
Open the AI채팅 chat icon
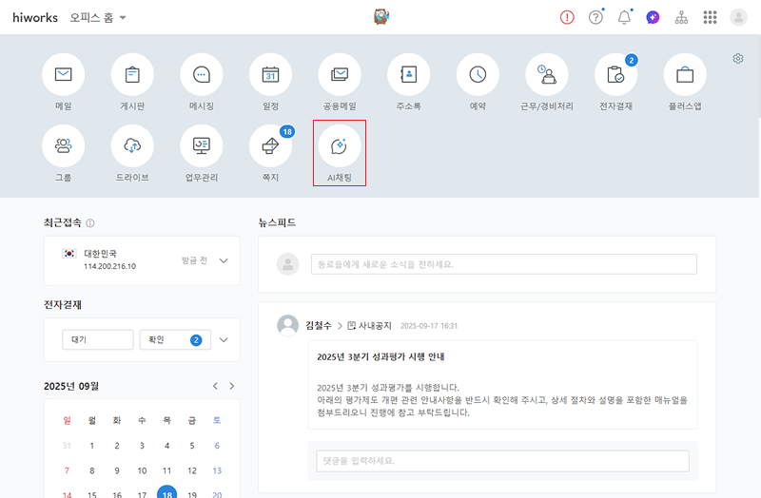point(340,146)
